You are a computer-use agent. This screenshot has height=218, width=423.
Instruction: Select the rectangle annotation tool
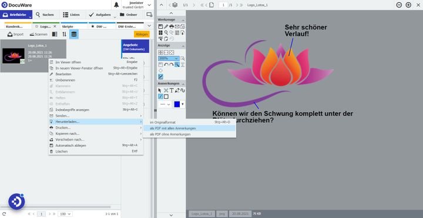tap(166, 96)
